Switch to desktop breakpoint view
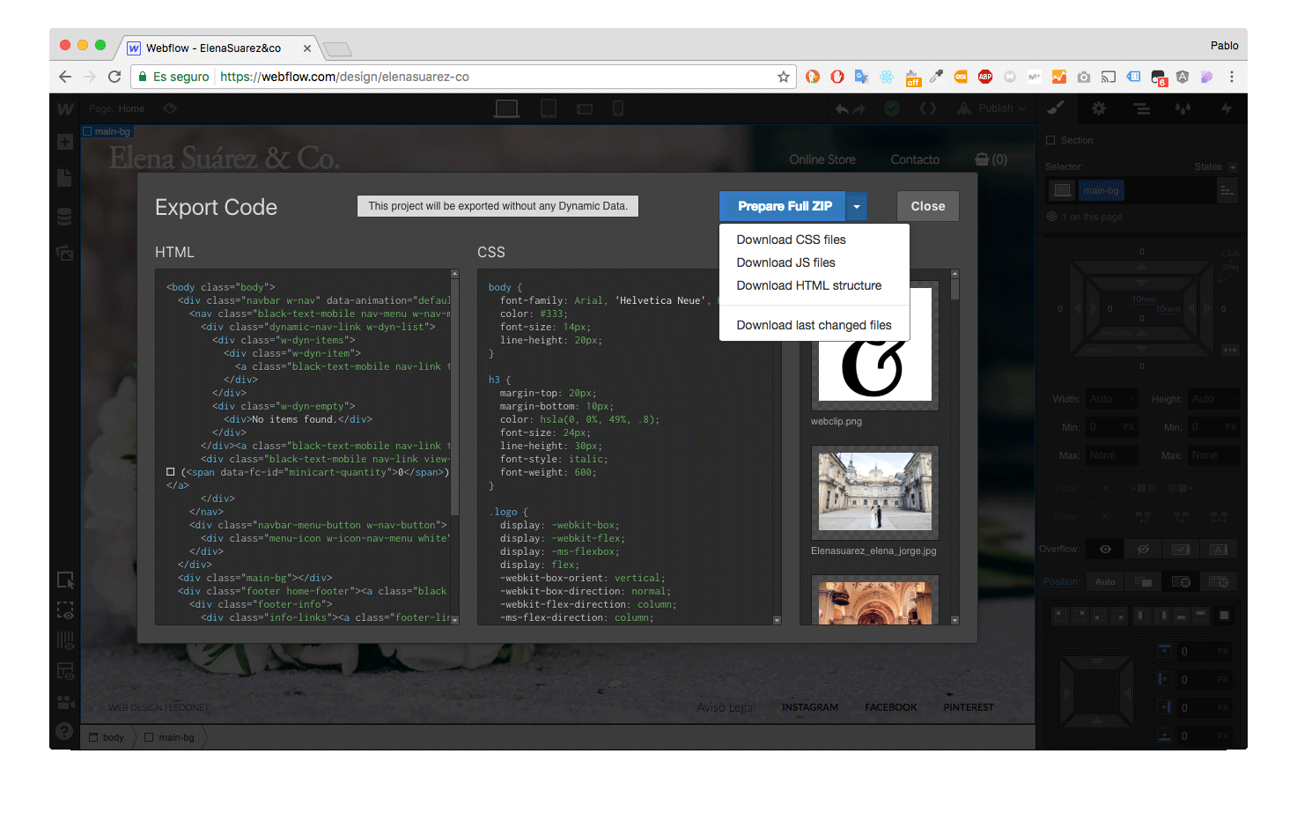Viewport: 1297px width, 820px height. pos(506,108)
